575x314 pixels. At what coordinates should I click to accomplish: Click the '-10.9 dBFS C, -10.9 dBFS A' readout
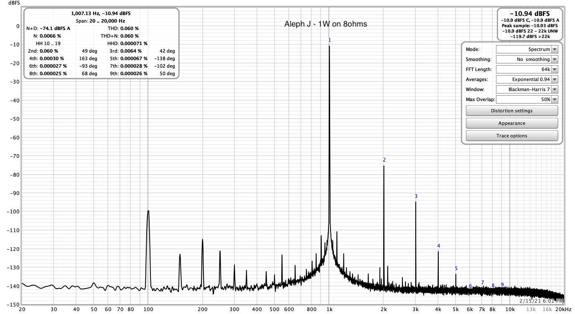[530, 20]
